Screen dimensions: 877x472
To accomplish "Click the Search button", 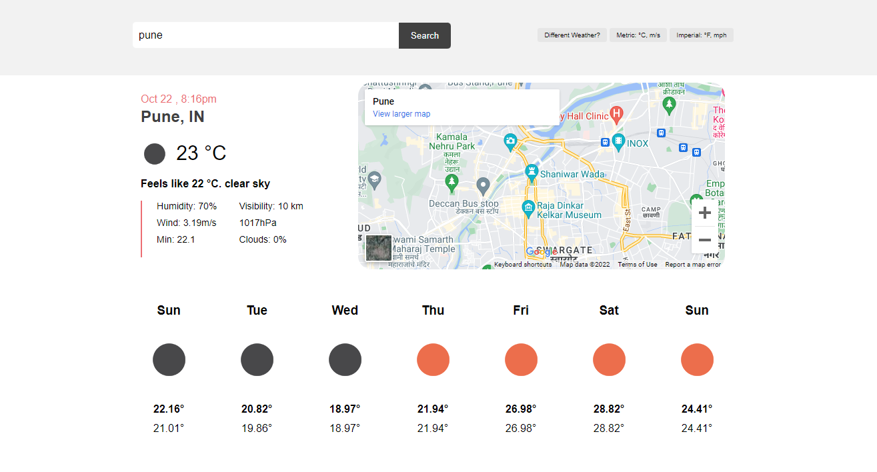I will (x=424, y=35).
